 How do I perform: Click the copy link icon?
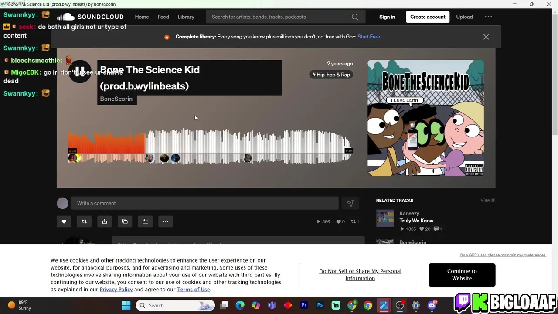coord(125,222)
